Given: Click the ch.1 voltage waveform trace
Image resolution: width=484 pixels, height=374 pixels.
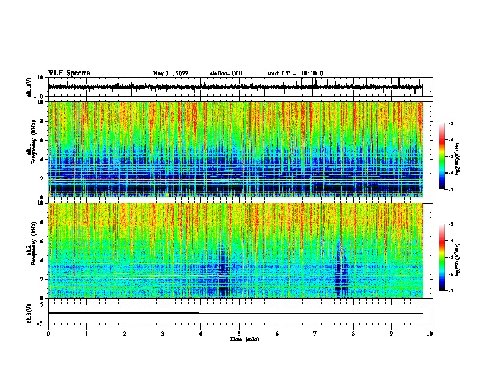Looking at the screenshot, I should pyautogui.click(x=235, y=87).
